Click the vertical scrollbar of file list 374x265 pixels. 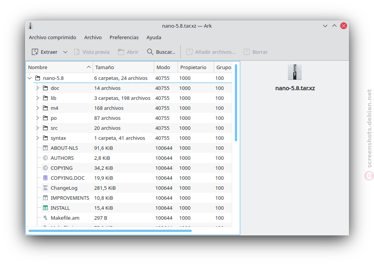[x=236, y=103]
